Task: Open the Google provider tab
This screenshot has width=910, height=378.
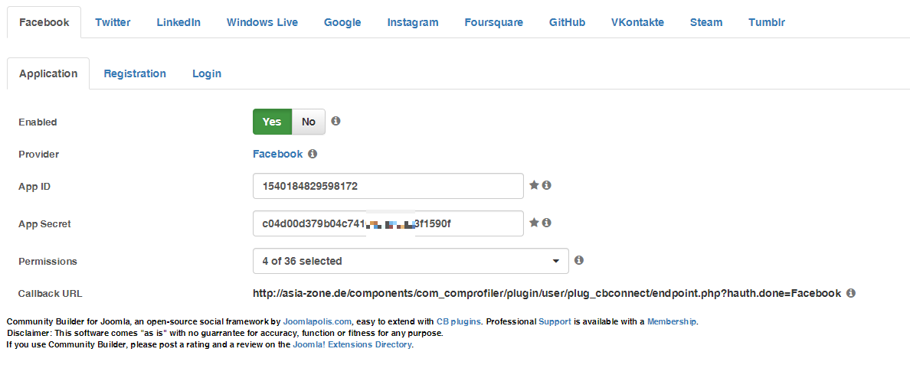Action: (x=342, y=23)
